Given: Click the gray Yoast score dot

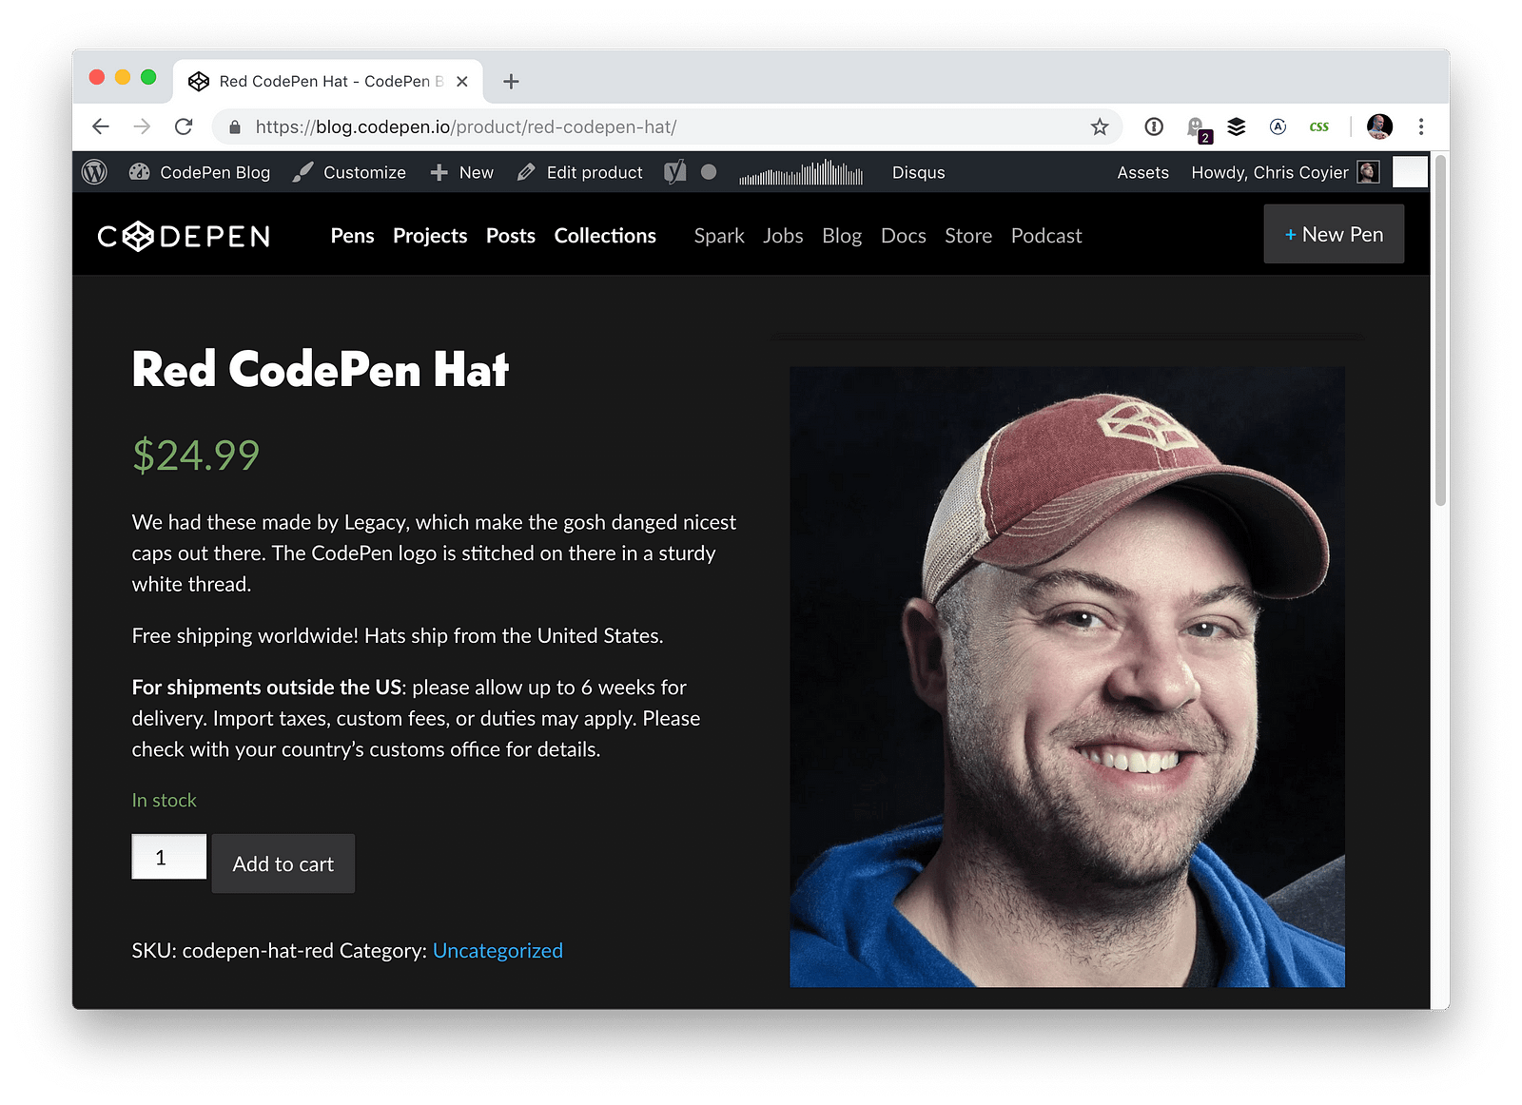Looking at the screenshot, I should (709, 172).
